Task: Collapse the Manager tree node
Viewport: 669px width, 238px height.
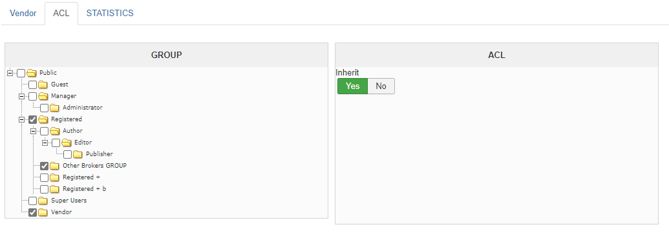Action: [x=21, y=96]
